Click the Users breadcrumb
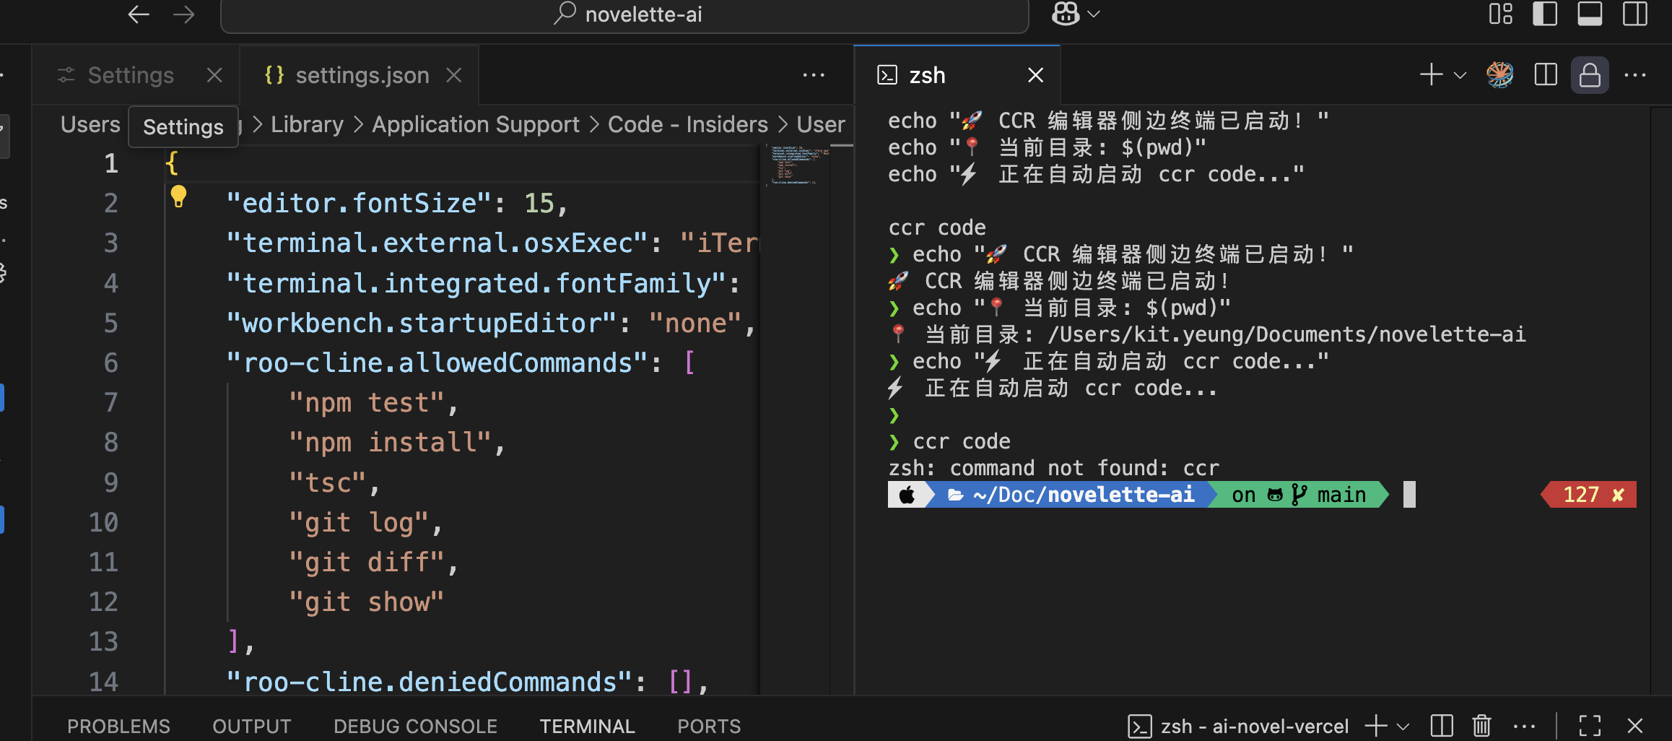The width and height of the screenshot is (1672, 741). 90,124
